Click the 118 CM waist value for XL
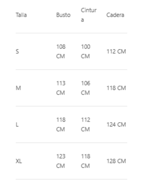The image size is (142, 180). coord(86,161)
